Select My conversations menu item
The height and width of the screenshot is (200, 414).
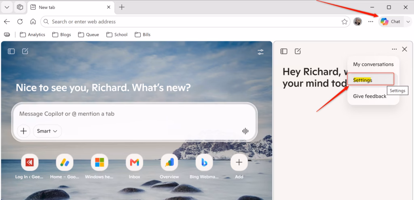click(373, 64)
